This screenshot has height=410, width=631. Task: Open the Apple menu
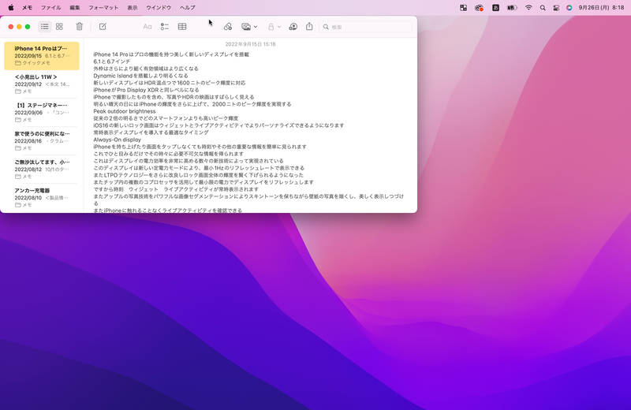click(x=11, y=7)
